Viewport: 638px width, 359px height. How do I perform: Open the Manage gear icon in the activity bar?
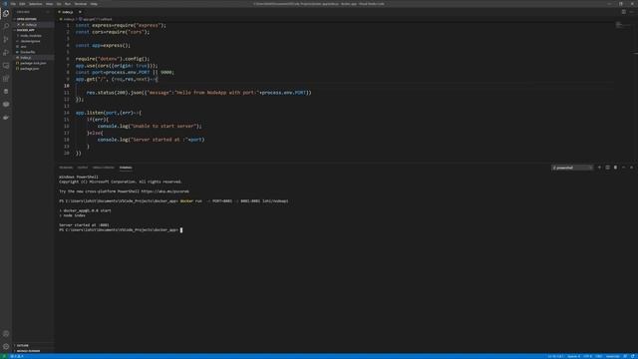(6, 347)
